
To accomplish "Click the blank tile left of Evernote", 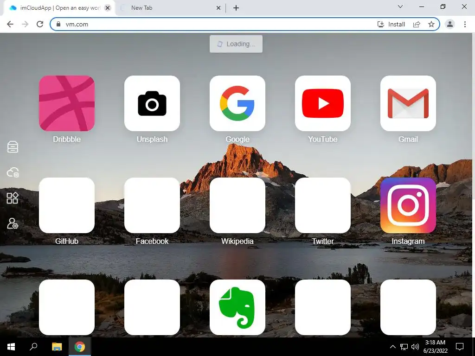I will [x=152, y=307].
